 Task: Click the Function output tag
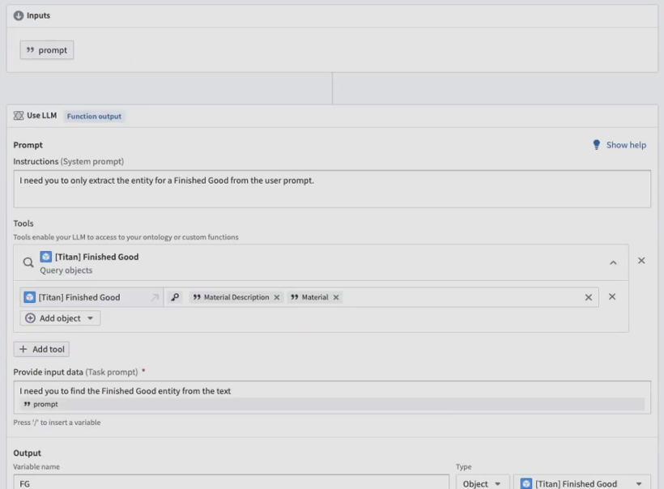(x=94, y=117)
